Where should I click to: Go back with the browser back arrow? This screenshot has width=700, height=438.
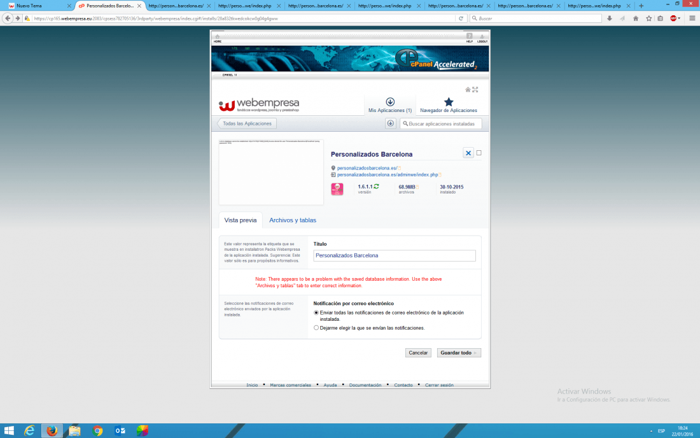pyautogui.click(x=8, y=18)
